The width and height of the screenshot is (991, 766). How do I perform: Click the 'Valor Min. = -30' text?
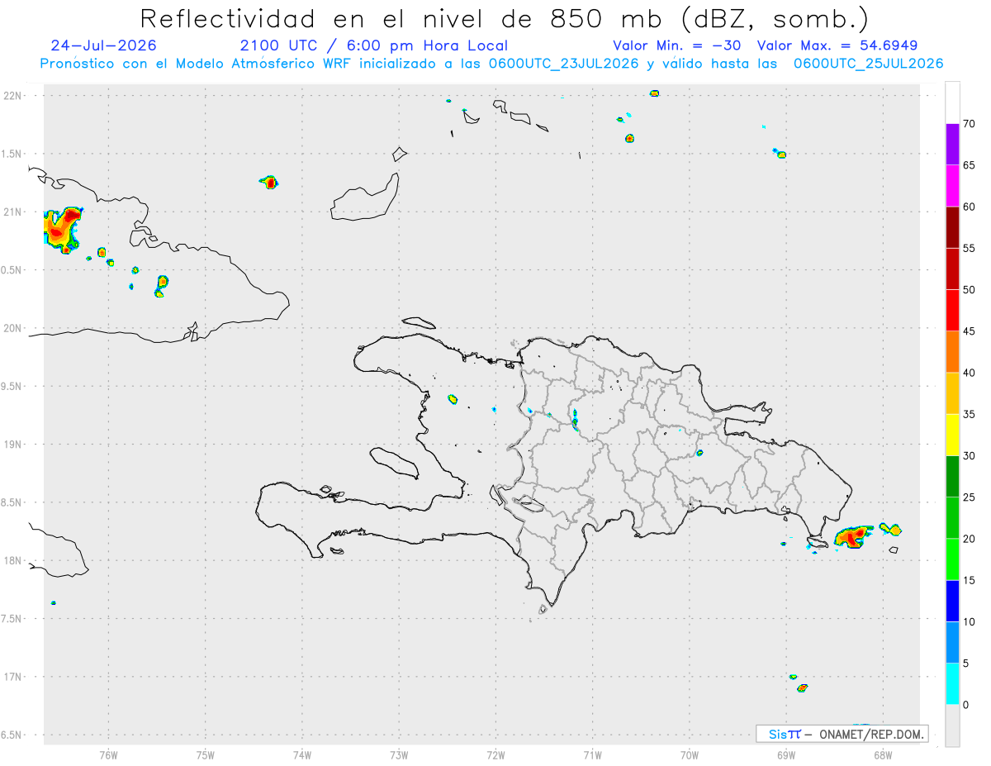pos(676,45)
